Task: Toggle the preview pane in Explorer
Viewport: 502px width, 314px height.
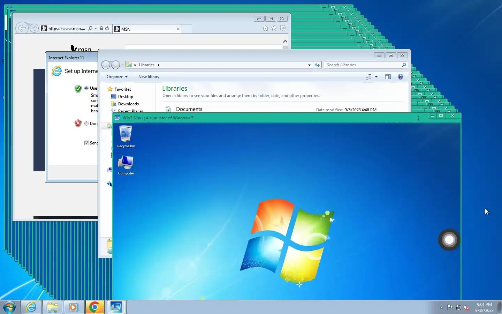Action: pos(388,77)
